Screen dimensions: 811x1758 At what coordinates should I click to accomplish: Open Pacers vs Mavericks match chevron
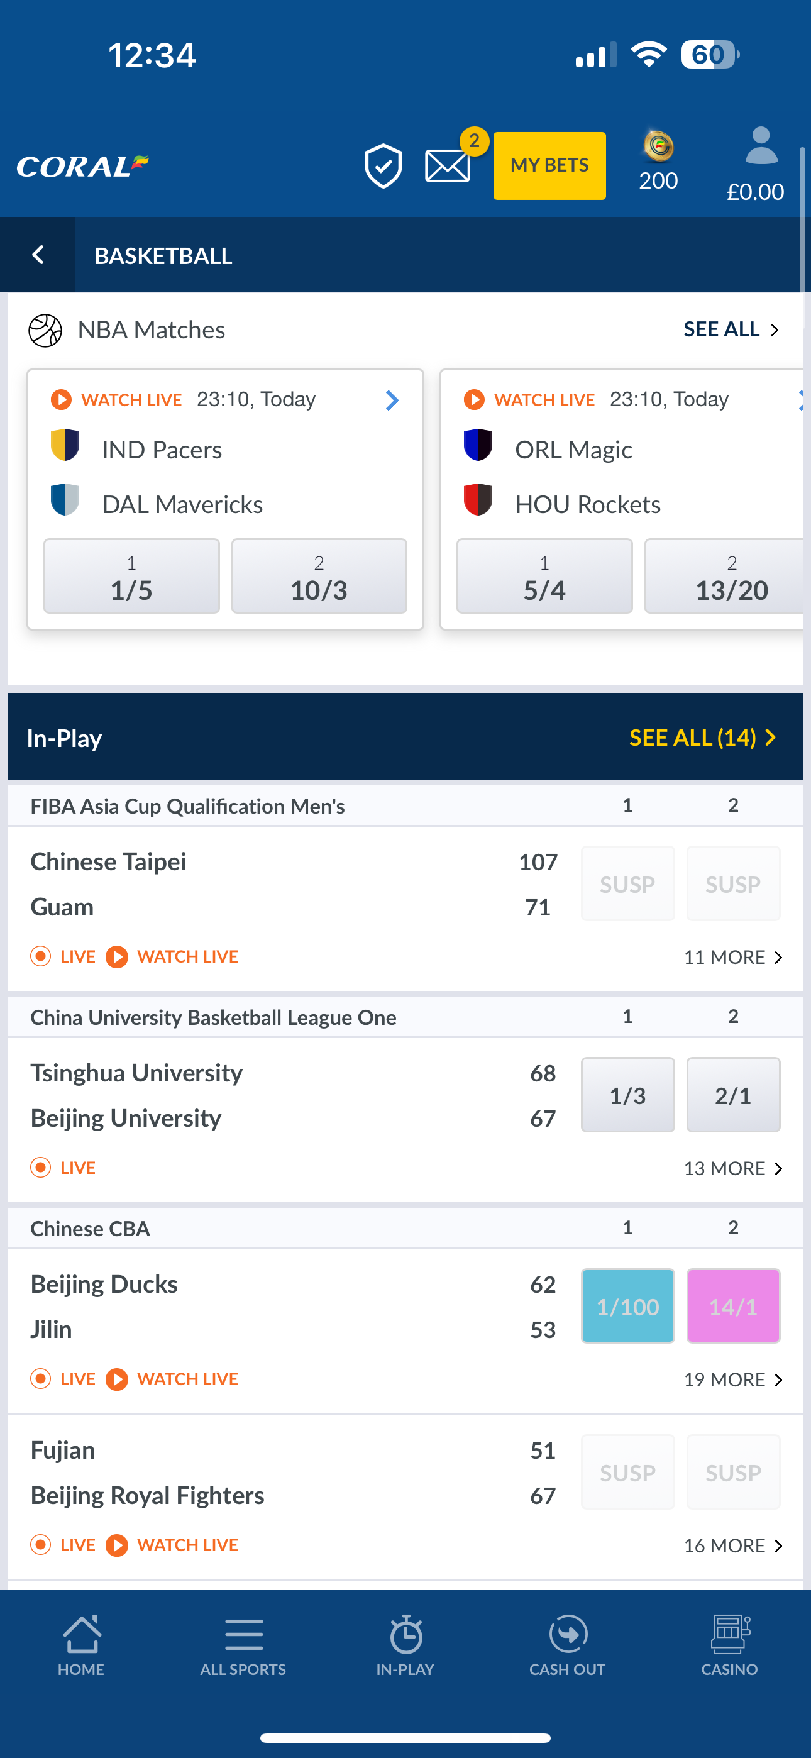tap(392, 400)
